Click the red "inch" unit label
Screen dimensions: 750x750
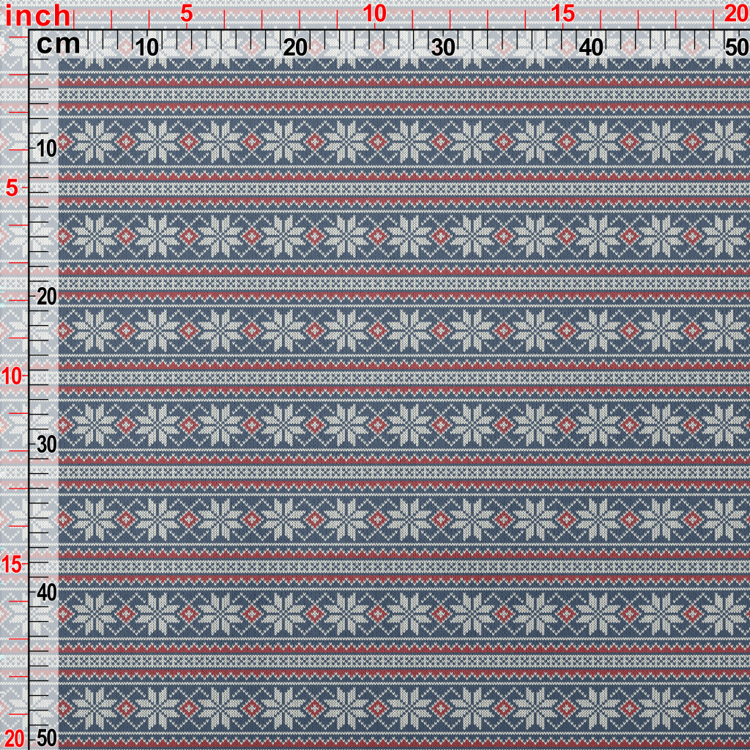[x=38, y=15]
